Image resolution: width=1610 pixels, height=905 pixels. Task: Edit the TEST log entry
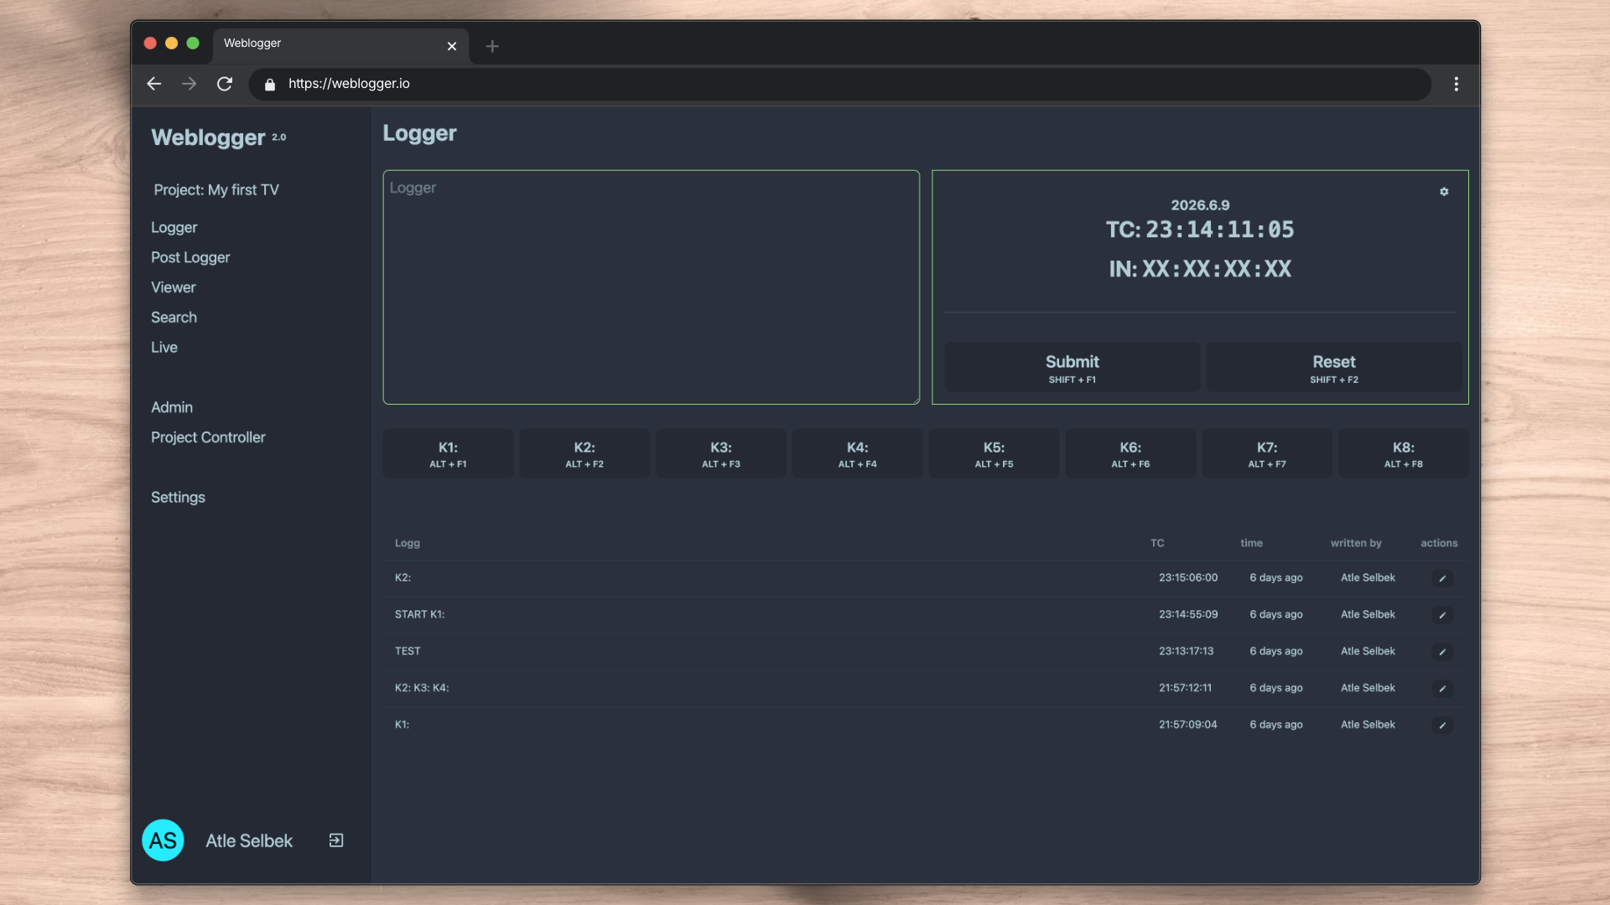click(1442, 652)
